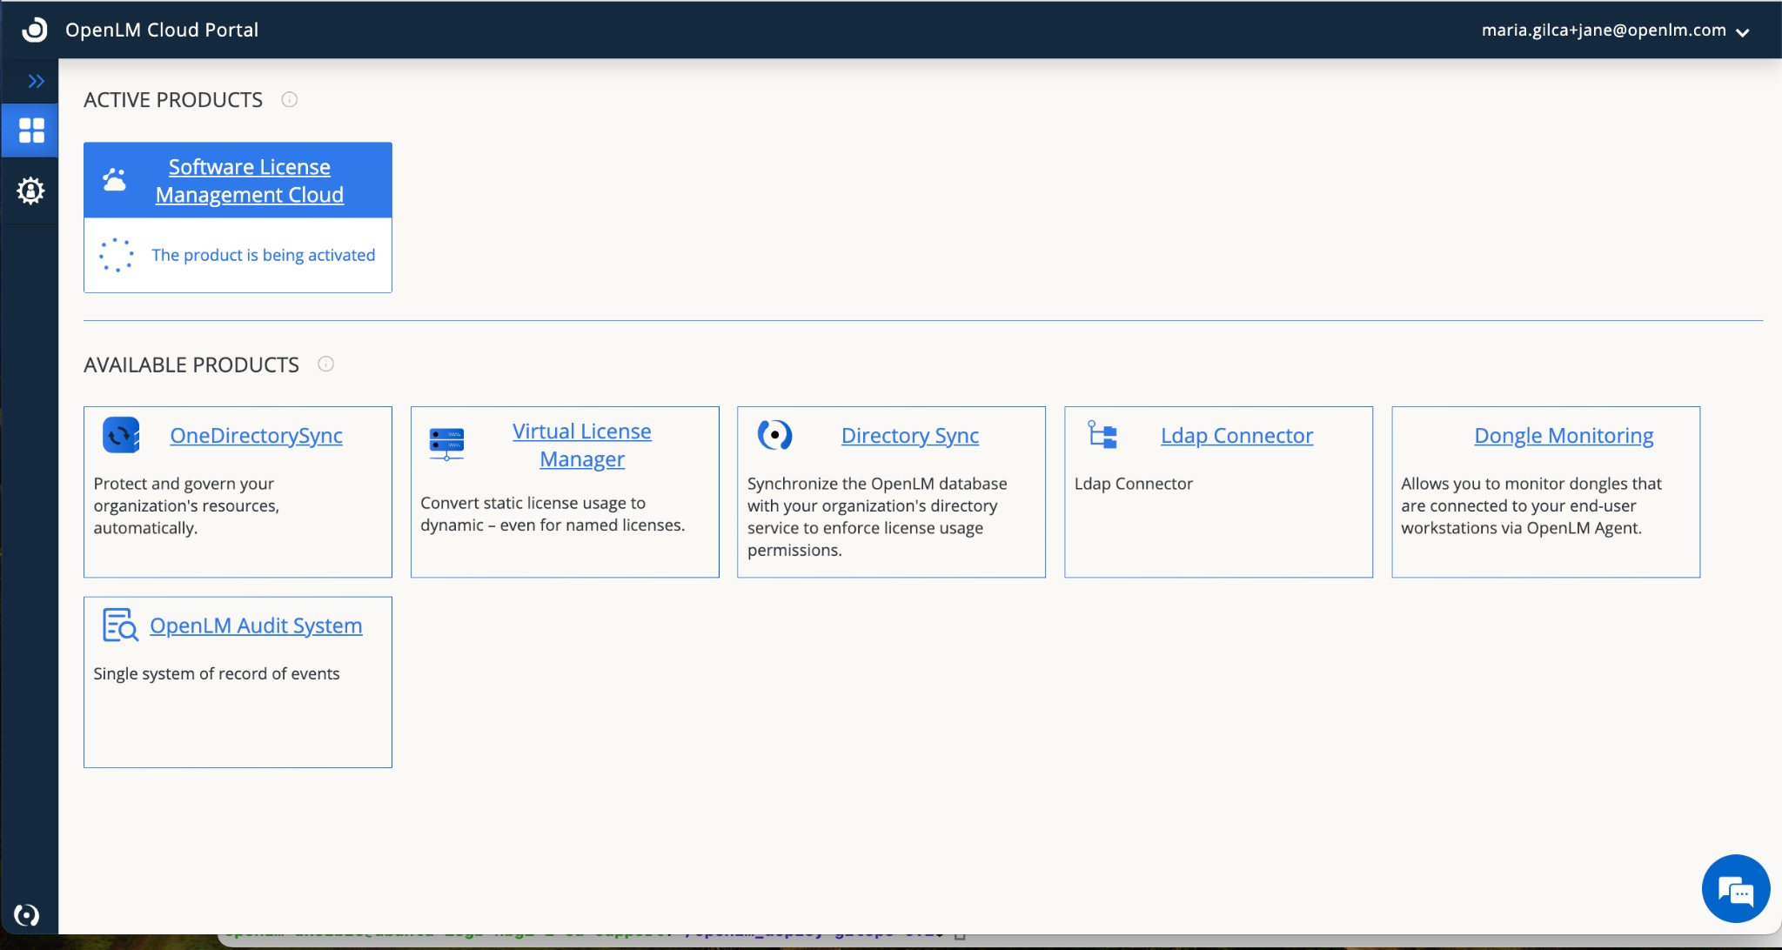
Task: Open the apps grid icon in the sidebar
Action: 30,130
